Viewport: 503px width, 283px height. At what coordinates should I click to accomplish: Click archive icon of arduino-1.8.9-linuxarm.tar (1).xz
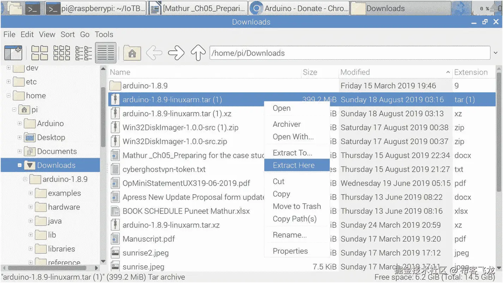click(115, 113)
